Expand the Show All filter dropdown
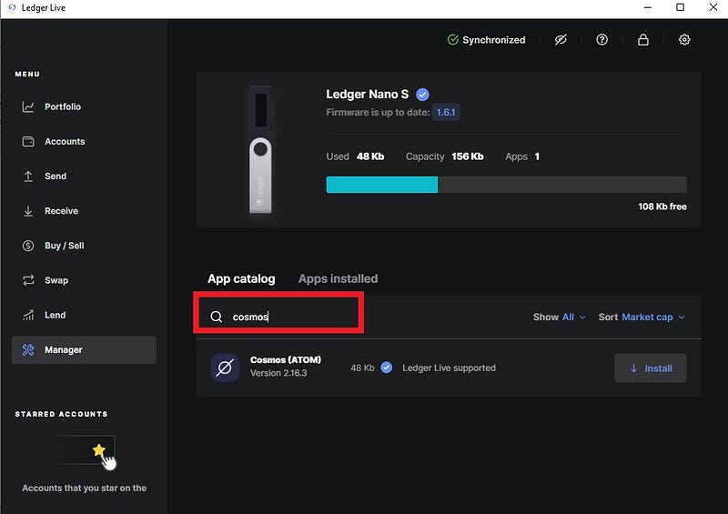This screenshot has height=514, width=728. click(560, 317)
